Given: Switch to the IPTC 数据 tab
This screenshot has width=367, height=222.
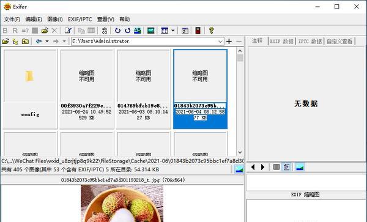Looking at the screenshot, I should [310, 42].
